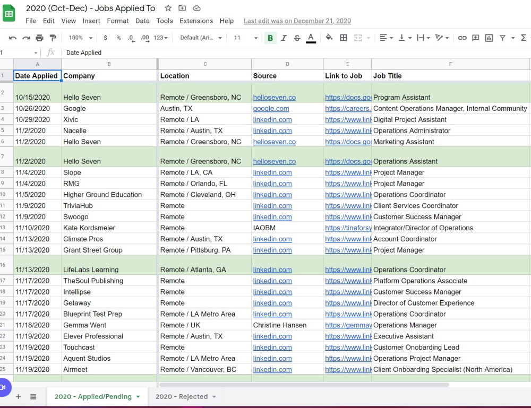Click the Merge cells icon
Viewport: 531px width, 408px height.
(x=358, y=38)
